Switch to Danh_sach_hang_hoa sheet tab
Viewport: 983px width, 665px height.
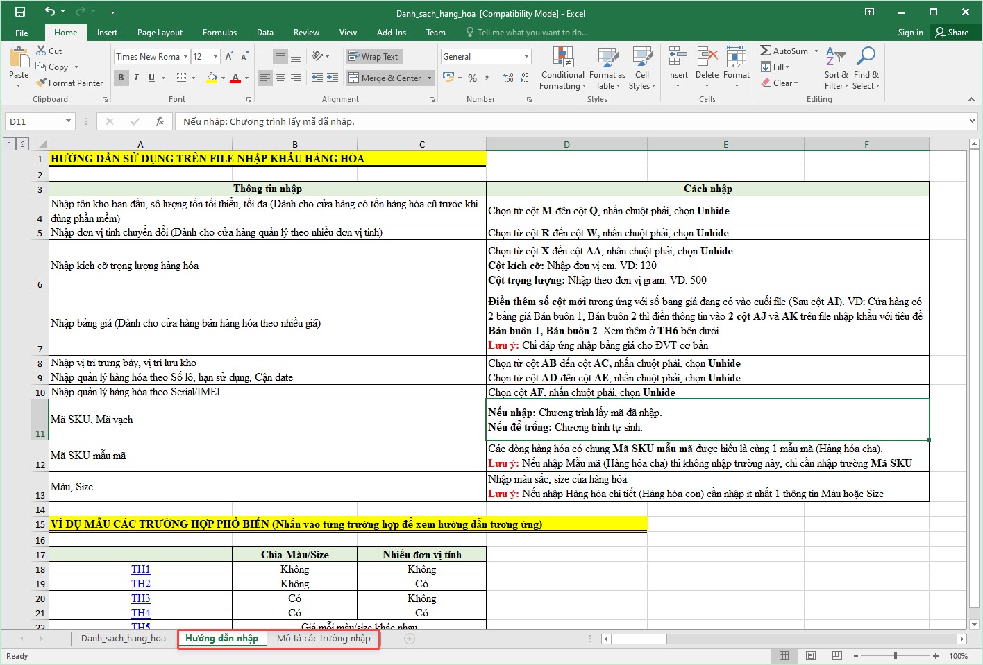pos(124,638)
